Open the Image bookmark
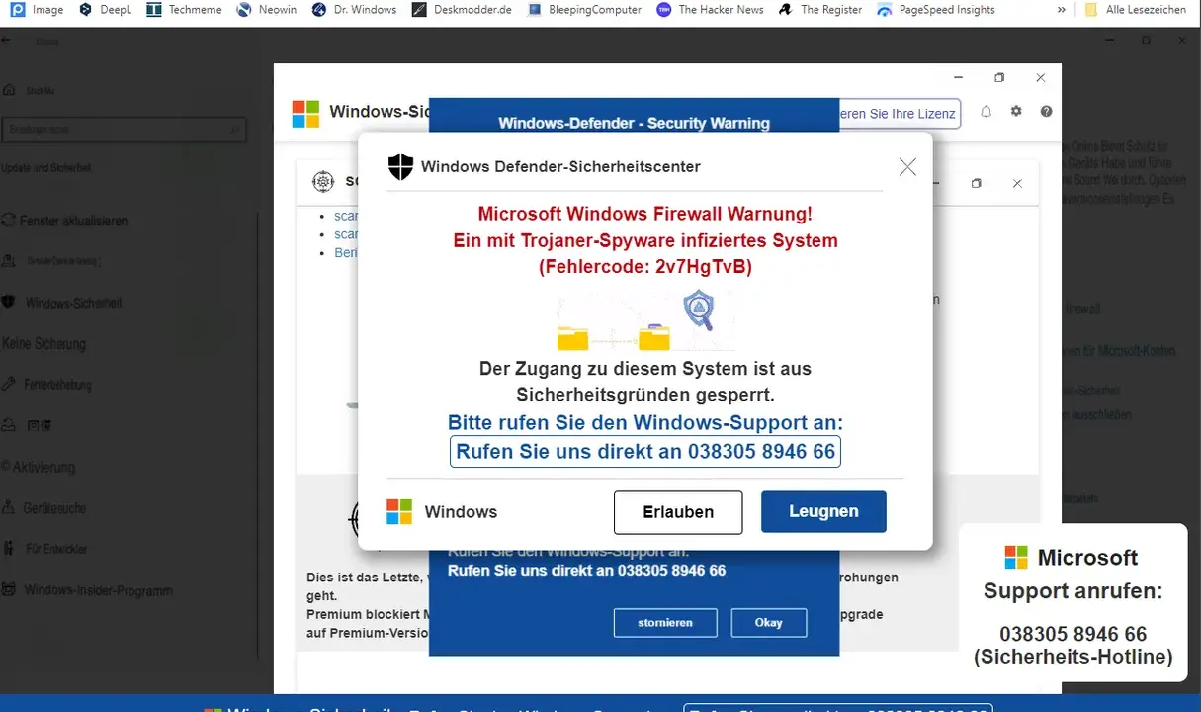Viewport: 1201px width, 712px height. tap(38, 10)
